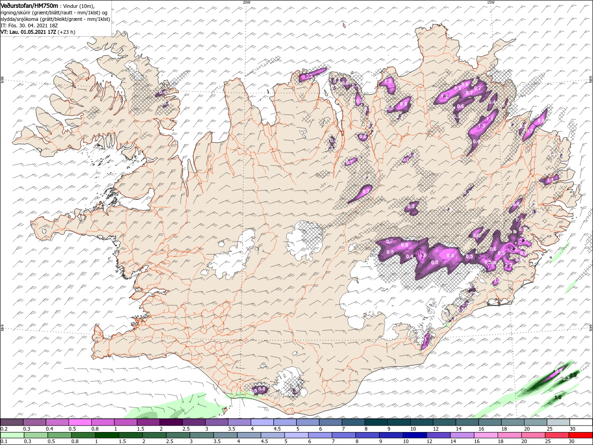Viewport: 593px width, 445px height.
Task: Click the 0.8 swatch in the upper legend row
Action: pos(103,422)
